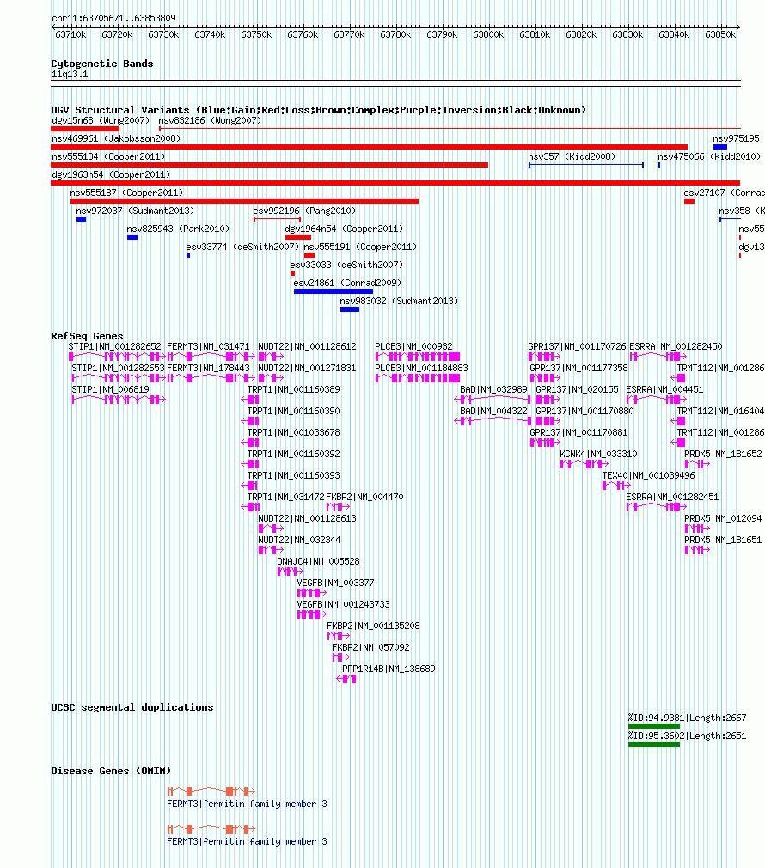
Task: Select the esv27107 red loss bar
Action: [x=689, y=201]
